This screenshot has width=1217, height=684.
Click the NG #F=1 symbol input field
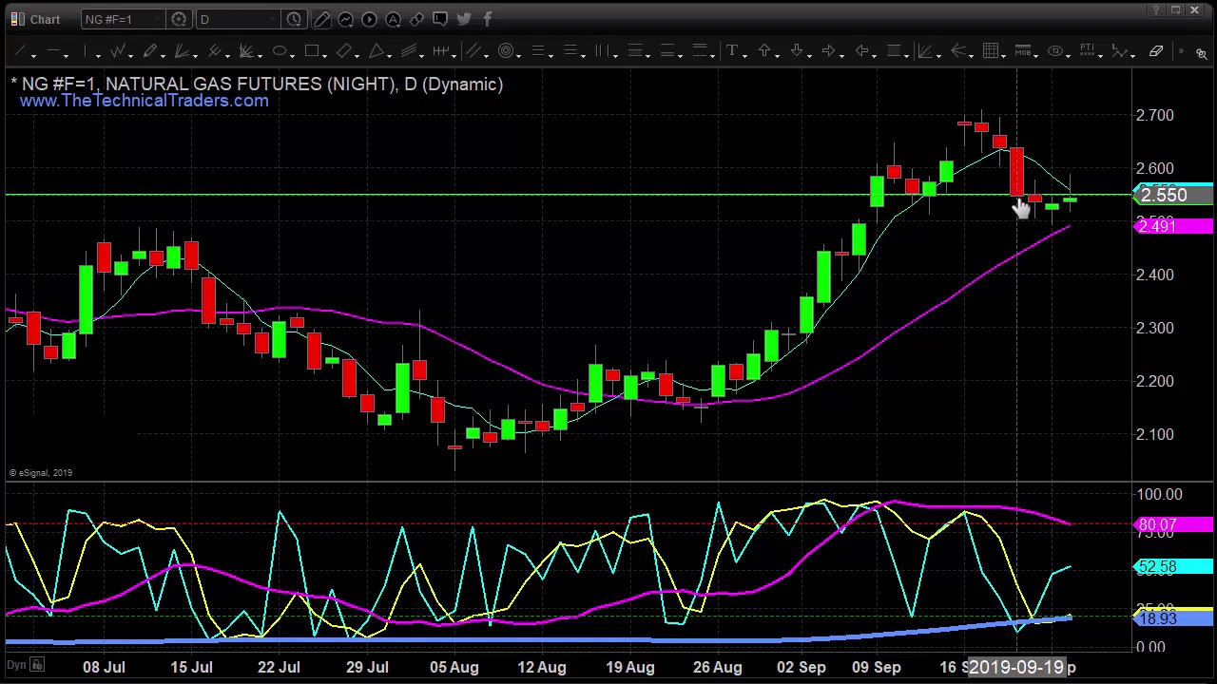pos(122,19)
